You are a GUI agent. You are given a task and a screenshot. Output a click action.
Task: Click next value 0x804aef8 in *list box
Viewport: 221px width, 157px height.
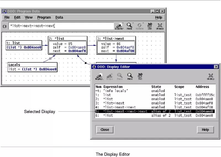click(77, 51)
